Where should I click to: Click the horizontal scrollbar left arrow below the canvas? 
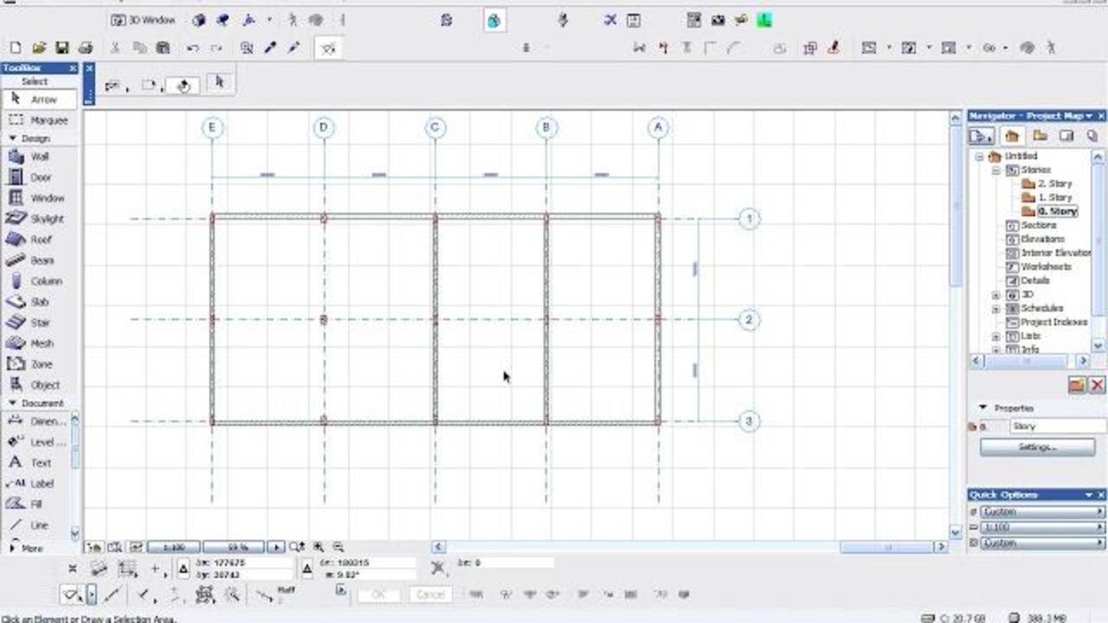click(x=438, y=547)
